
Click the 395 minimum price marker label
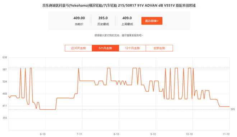coord(233,109)
